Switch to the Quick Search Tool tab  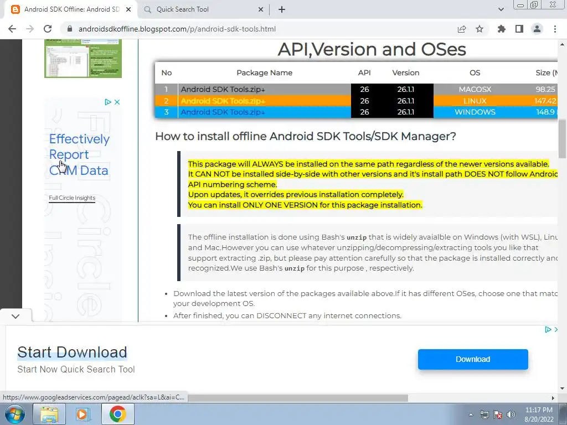[x=182, y=9]
